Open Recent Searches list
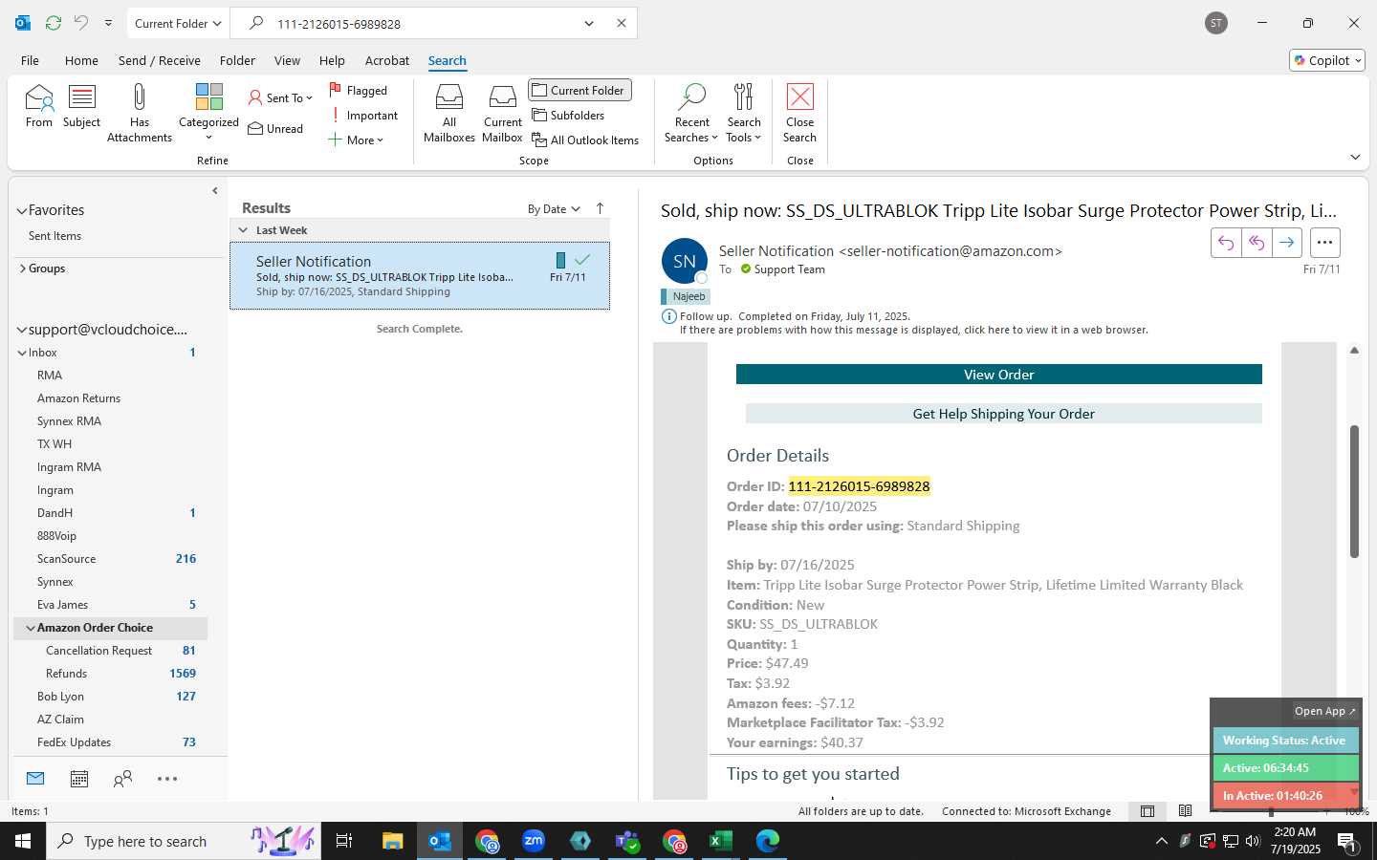The image size is (1377, 860). coord(691,113)
